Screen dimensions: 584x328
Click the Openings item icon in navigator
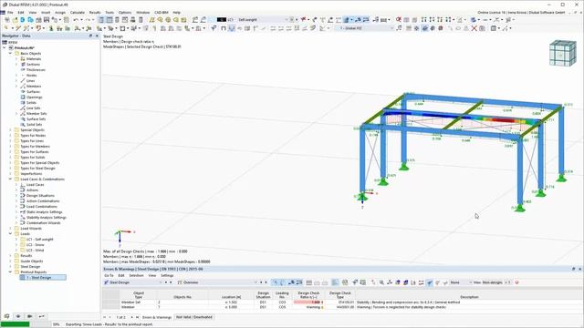[23, 97]
